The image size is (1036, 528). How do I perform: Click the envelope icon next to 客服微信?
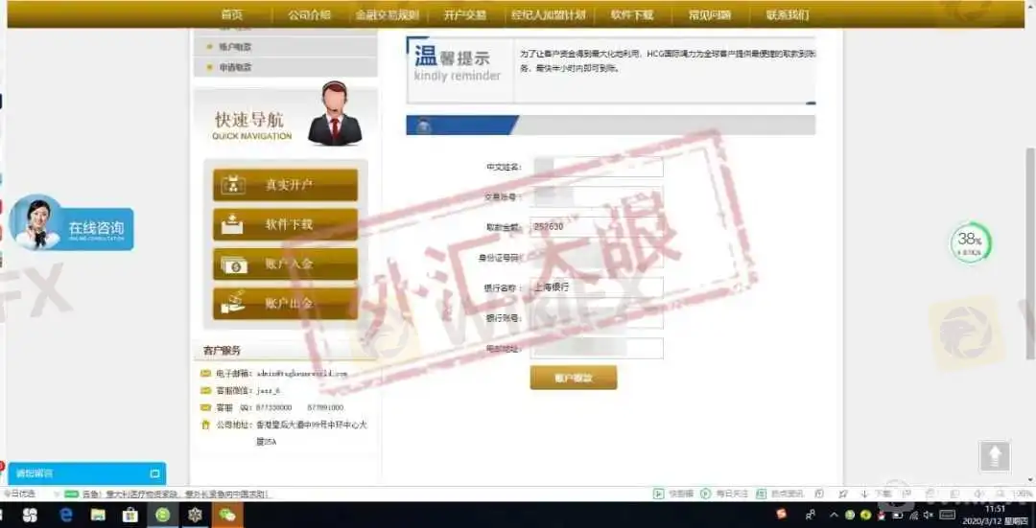click(205, 390)
